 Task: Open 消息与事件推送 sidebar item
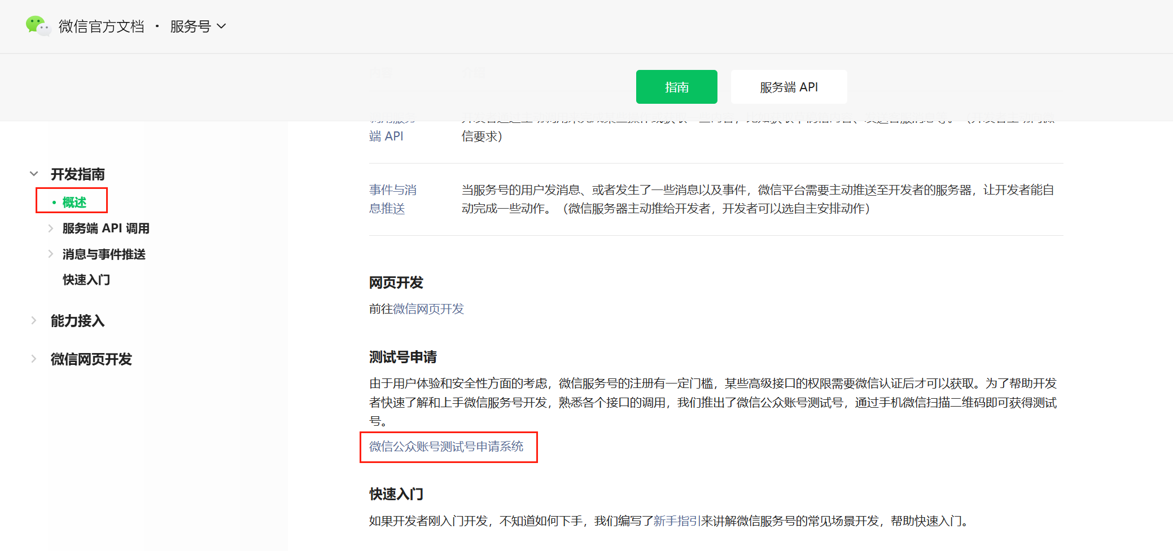[x=104, y=254]
